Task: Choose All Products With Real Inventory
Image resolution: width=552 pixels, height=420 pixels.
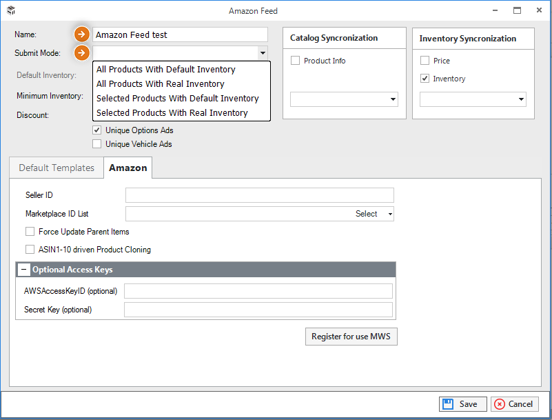Action: (181, 84)
